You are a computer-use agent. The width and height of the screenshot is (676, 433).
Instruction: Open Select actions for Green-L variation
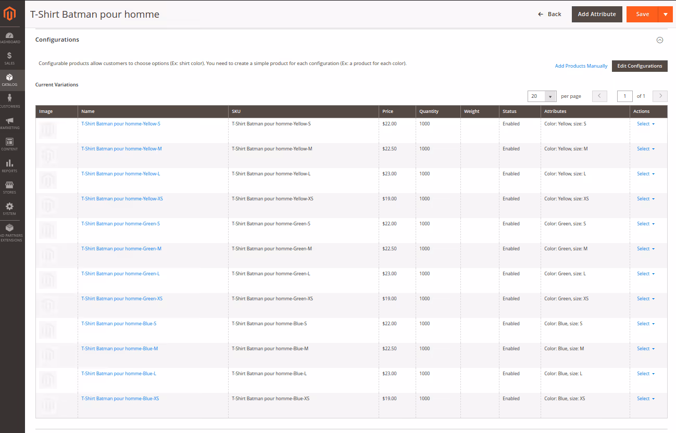coord(646,274)
